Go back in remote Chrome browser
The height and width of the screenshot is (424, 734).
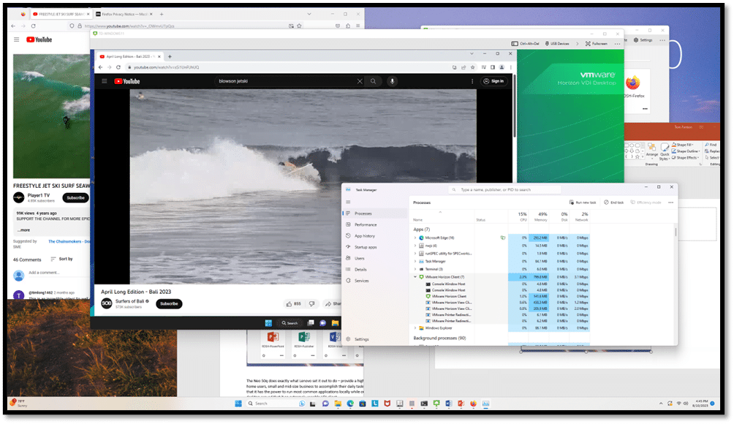pyautogui.click(x=100, y=67)
